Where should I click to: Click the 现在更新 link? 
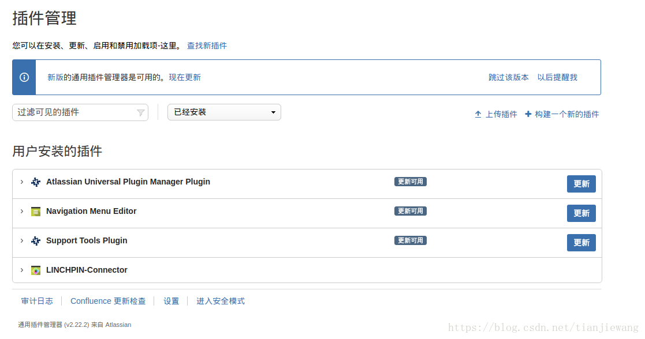click(185, 77)
